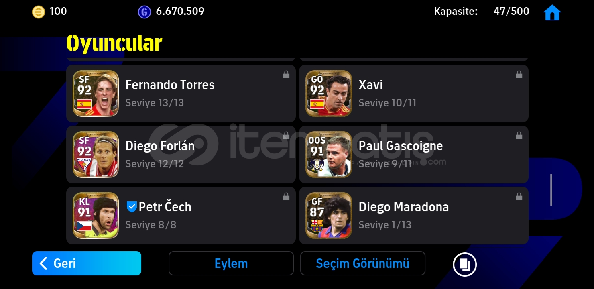Click the vertical scrollbar handle
Image resolution: width=594 pixels, height=289 pixels.
[x=551, y=190]
